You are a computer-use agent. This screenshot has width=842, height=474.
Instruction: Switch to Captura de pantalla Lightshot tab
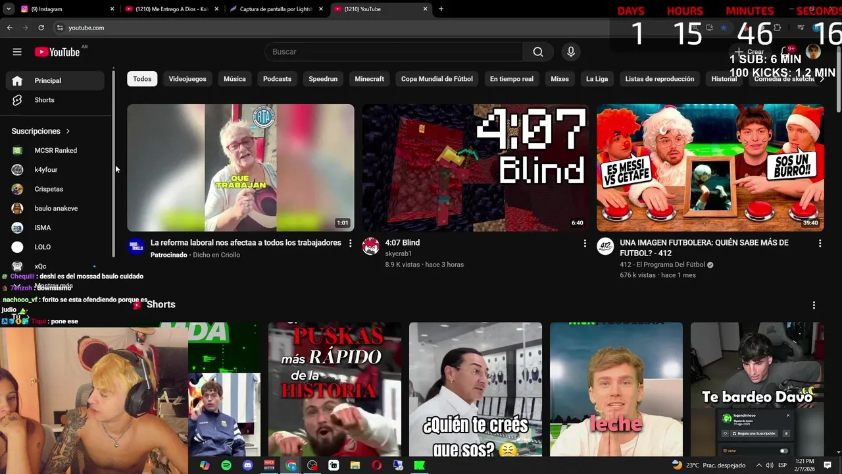coord(276,9)
